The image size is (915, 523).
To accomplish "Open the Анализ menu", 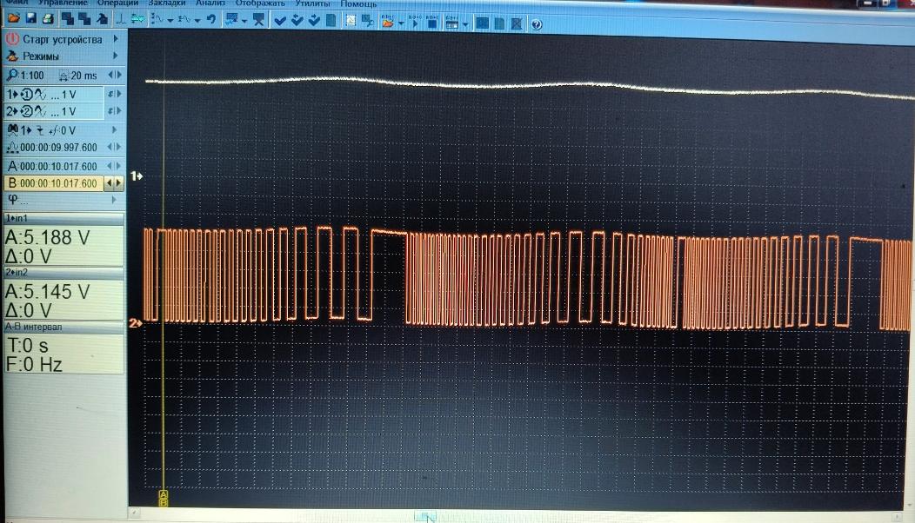I will point(210,3).
